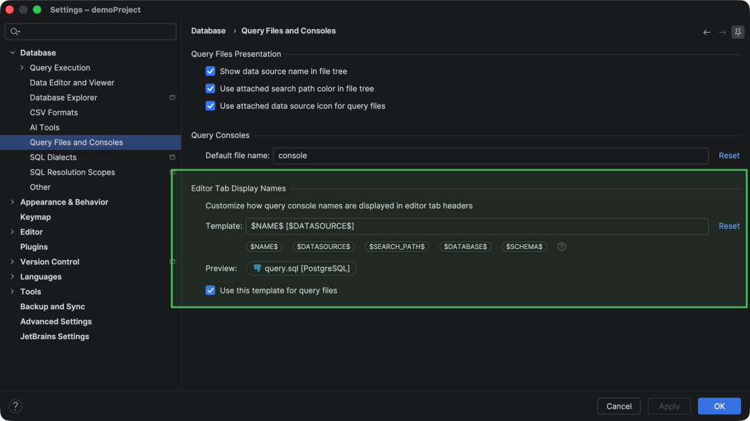Click Database in the breadcrumb
Viewport: 750px width, 421px height.
[x=208, y=31]
